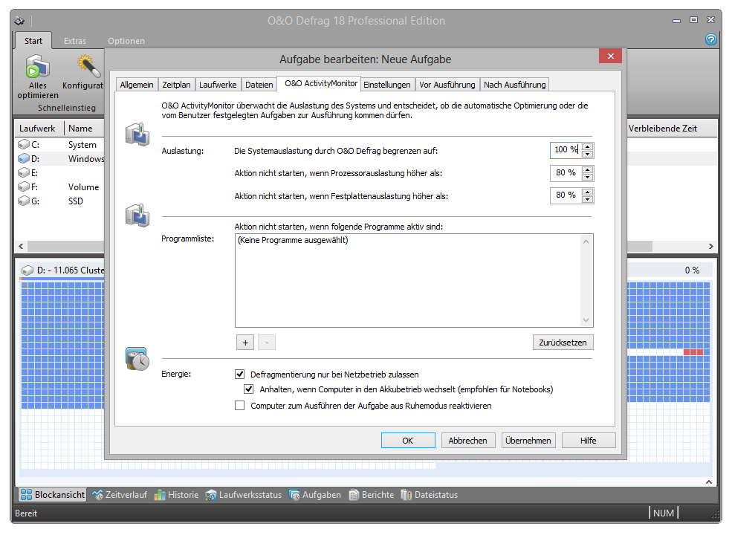Click the Name column header

84,129
